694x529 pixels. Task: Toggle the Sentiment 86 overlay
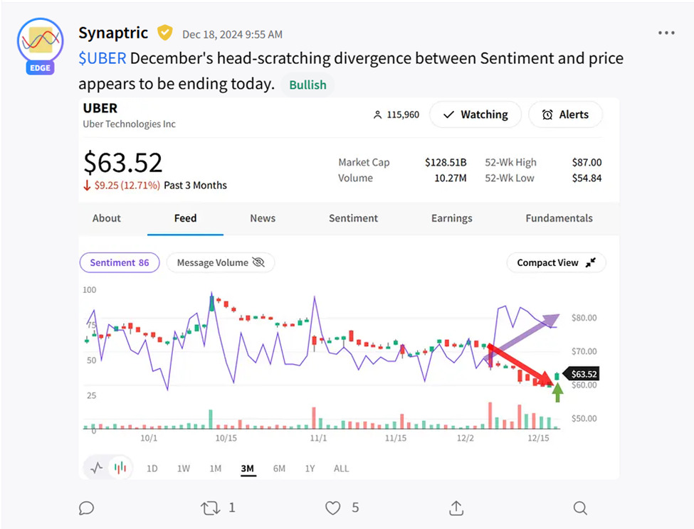pyautogui.click(x=120, y=262)
